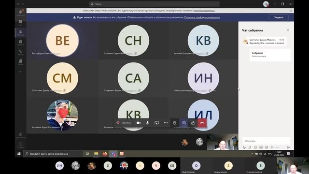The height and width of the screenshot is (174, 309).
Task: Select the participant tile with the red mask photo
Action: (x=62, y=115)
